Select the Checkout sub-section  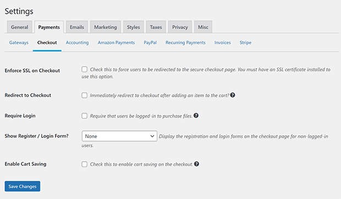(47, 42)
